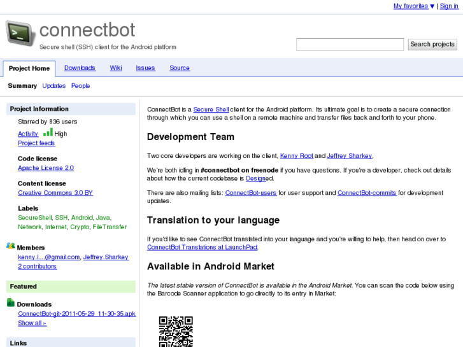Open the Kenny Root developer link
Viewport: 463px width, 347px height.
coord(297,156)
